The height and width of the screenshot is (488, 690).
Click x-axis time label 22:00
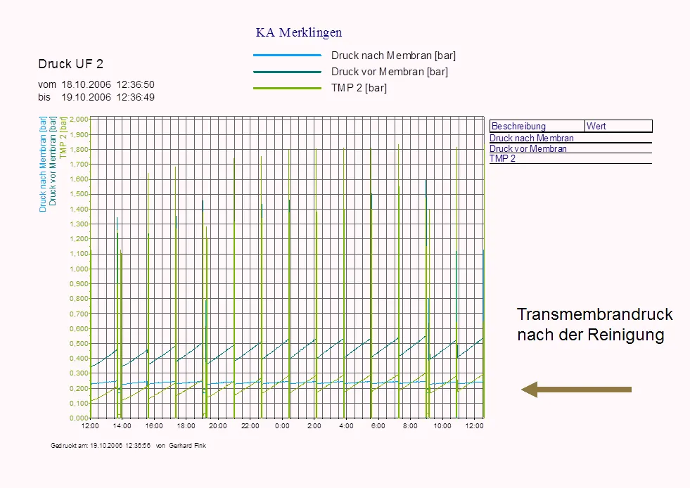pyautogui.click(x=250, y=426)
